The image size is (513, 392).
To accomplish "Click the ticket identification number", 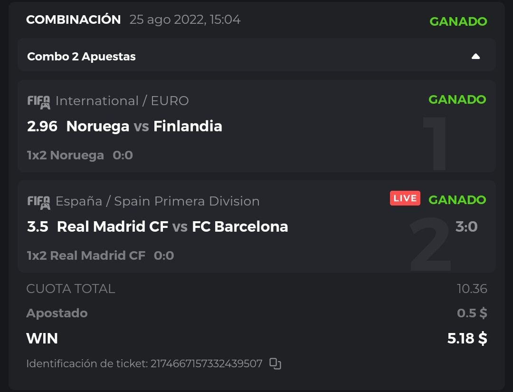I will pos(206,364).
